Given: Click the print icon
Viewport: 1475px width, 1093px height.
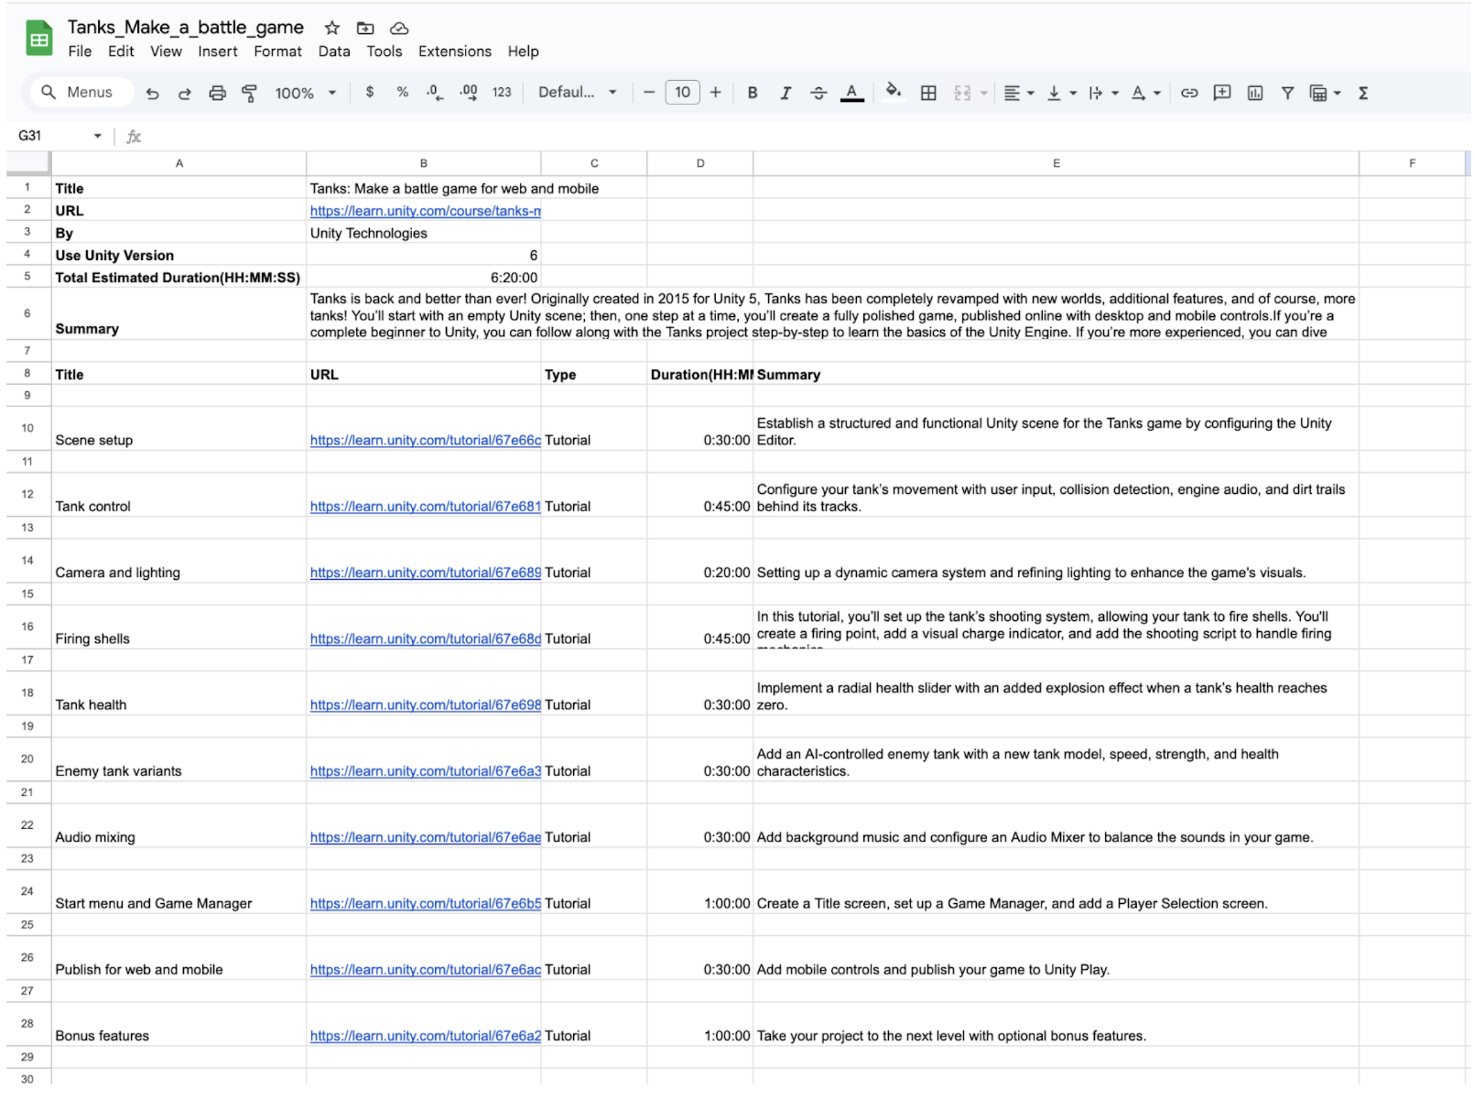Looking at the screenshot, I should 217,93.
